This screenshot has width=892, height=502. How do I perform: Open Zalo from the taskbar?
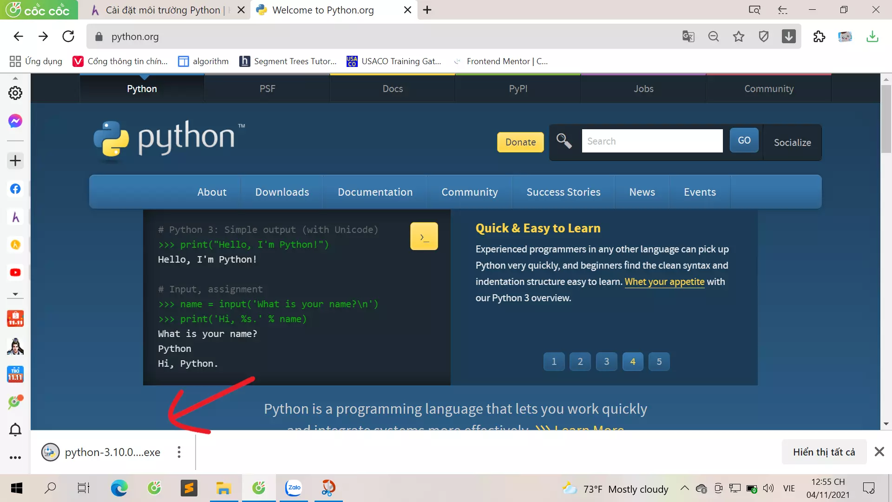294,488
